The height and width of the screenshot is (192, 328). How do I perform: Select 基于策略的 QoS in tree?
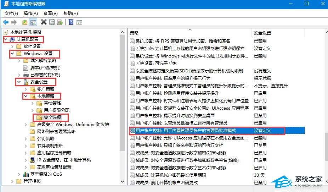point(46,174)
